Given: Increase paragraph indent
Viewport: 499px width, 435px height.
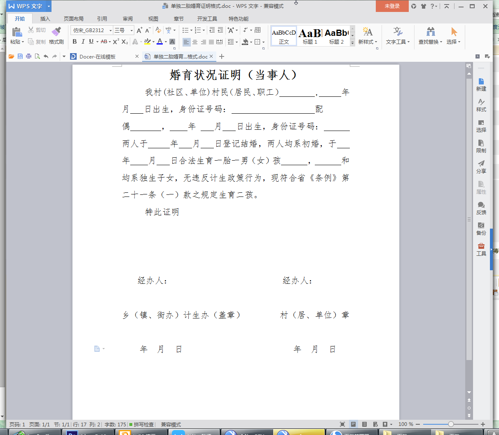Looking at the screenshot, I should pyautogui.click(x=220, y=30).
